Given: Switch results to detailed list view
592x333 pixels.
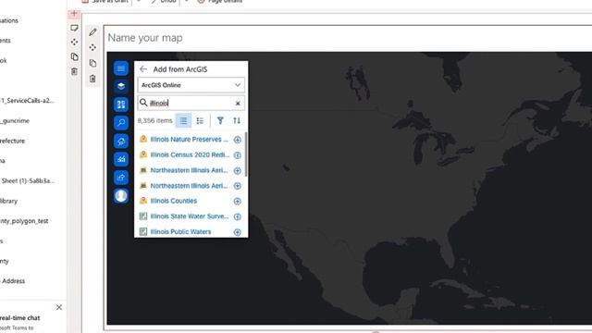Looking at the screenshot, I should click(200, 121).
